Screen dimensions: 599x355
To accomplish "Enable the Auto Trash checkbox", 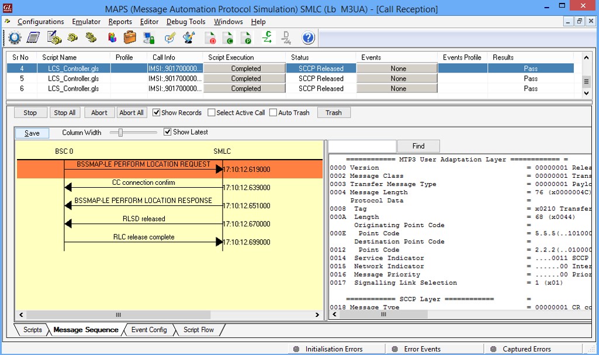I will point(273,112).
